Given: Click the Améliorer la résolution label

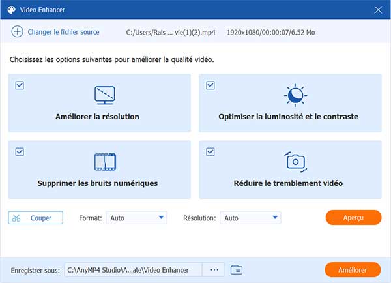Looking at the screenshot, I should pyautogui.click(x=97, y=117).
